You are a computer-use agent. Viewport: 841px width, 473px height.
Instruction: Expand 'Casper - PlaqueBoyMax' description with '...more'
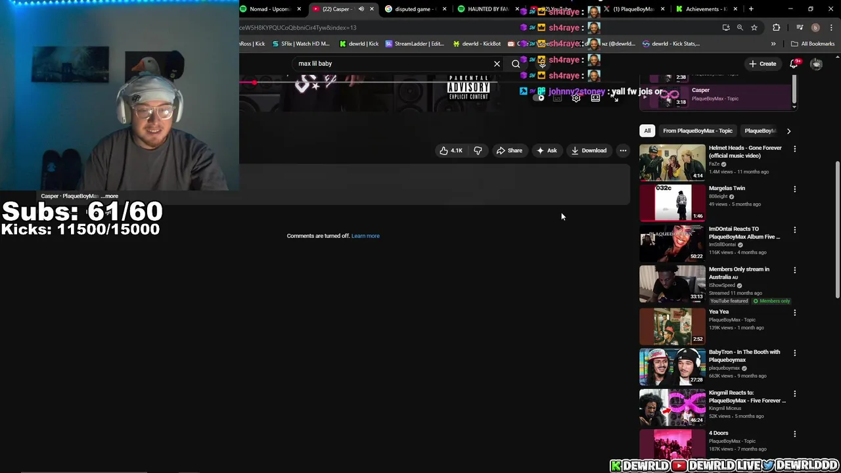(x=111, y=196)
